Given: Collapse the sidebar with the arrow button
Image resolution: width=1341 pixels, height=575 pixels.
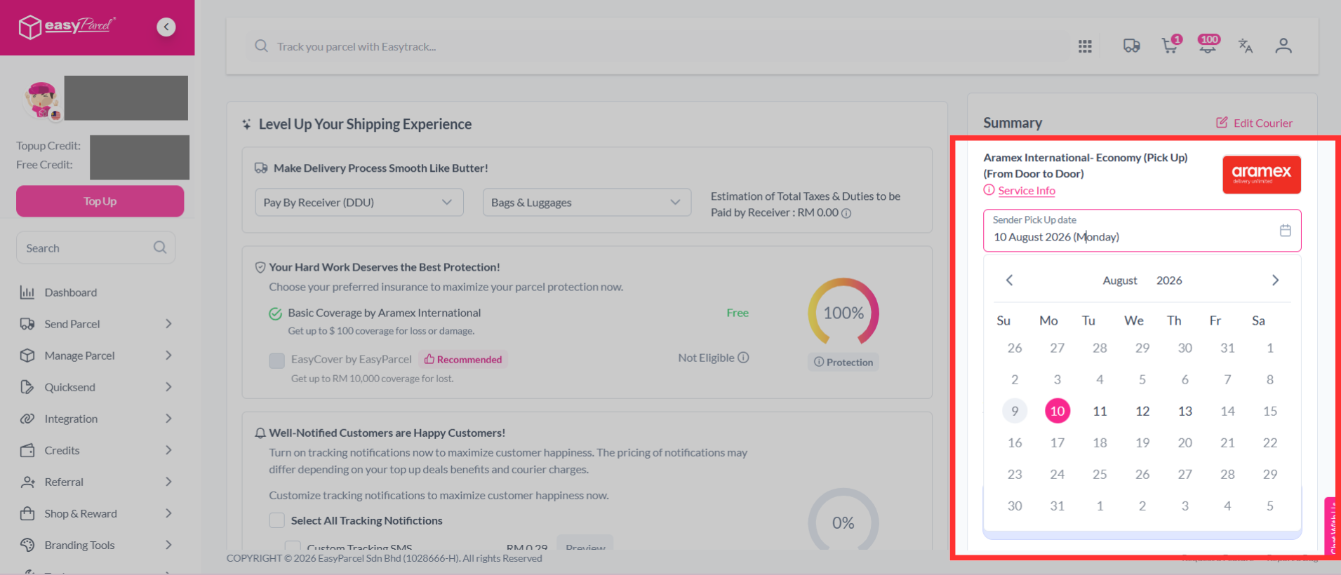Looking at the screenshot, I should 166,27.
